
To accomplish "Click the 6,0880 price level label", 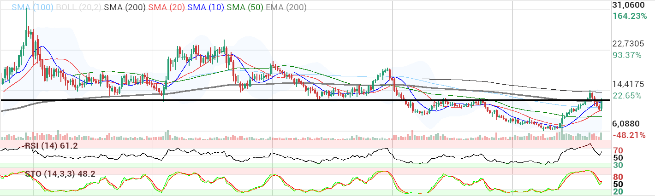I will (x=627, y=124).
